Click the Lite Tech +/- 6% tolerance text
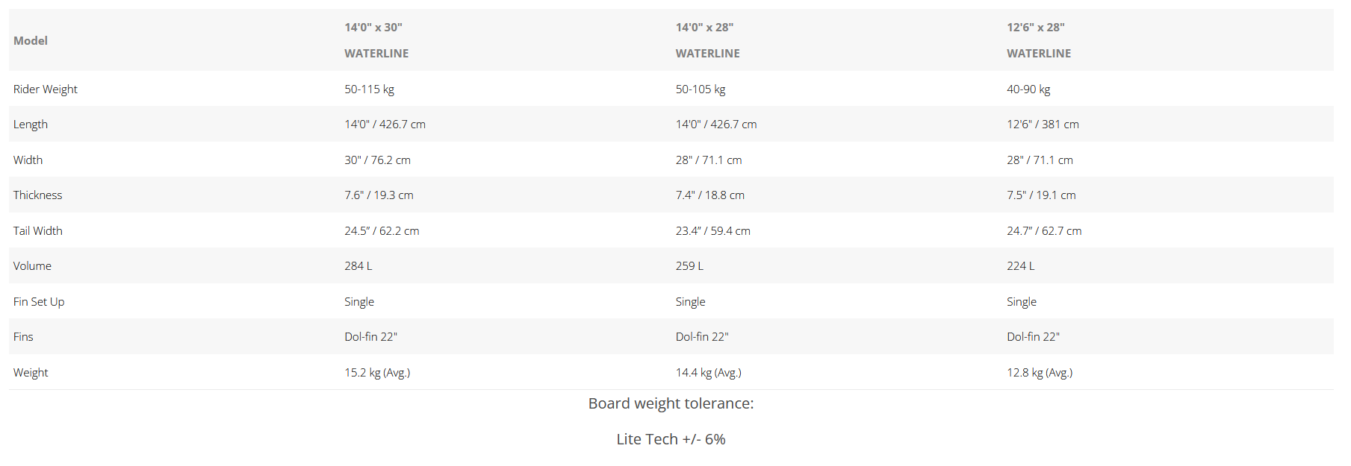This screenshot has width=1351, height=466. (x=671, y=439)
